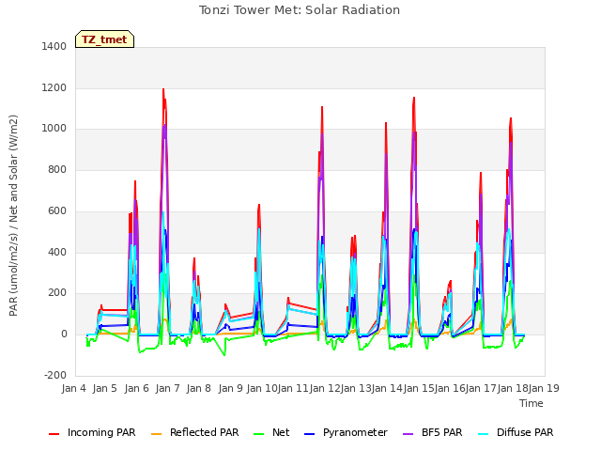Click the 1400 y-axis tick label
This screenshot has height=451, width=601.
pos(54,46)
